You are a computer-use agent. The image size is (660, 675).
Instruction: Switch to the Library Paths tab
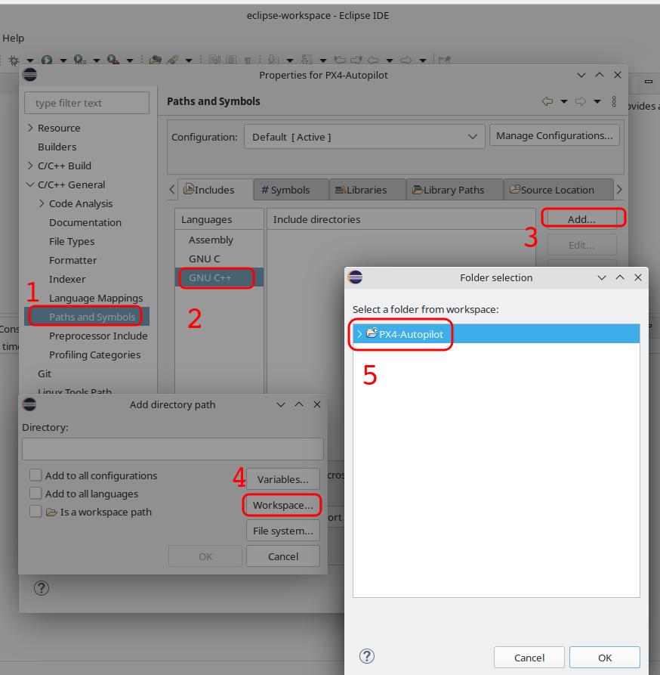(x=455, y=190)
